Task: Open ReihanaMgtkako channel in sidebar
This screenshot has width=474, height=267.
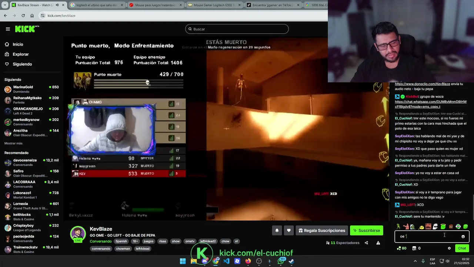Action: [31, 100]
